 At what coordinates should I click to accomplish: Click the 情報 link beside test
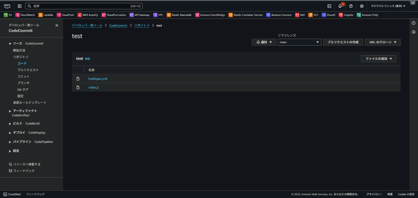(x=87, y=59)
